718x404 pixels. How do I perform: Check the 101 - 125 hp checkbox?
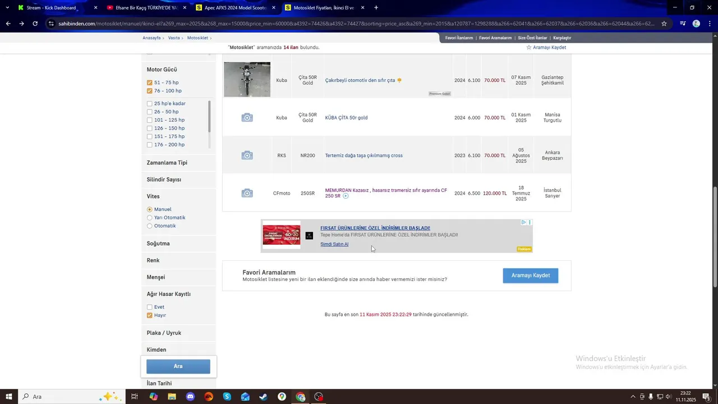tap(150, 120)
